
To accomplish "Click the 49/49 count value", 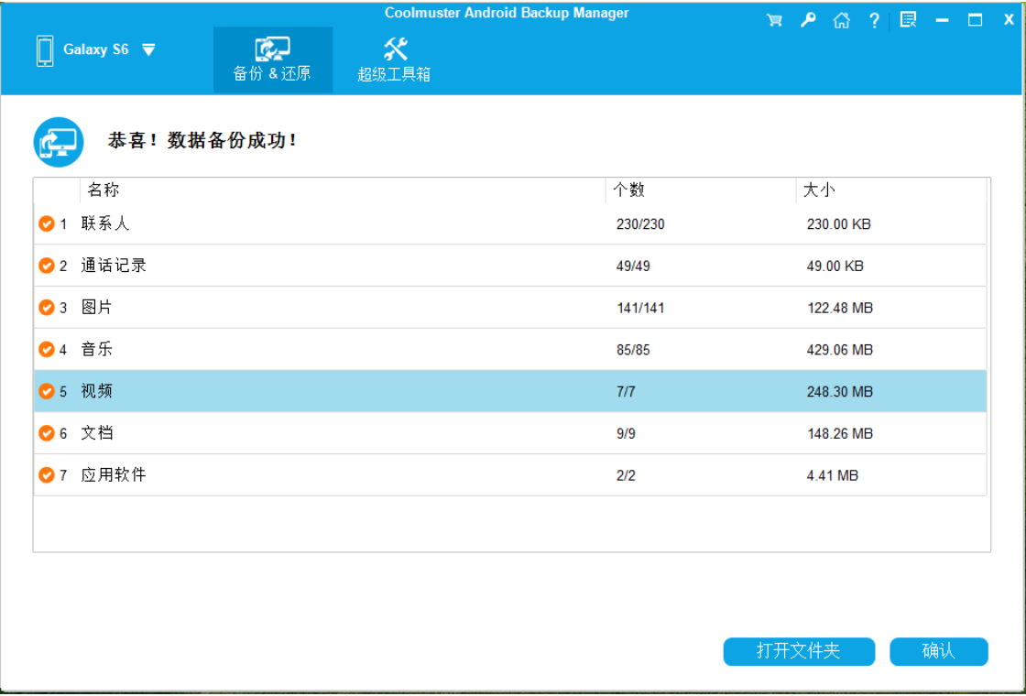I will pos(633,266).
